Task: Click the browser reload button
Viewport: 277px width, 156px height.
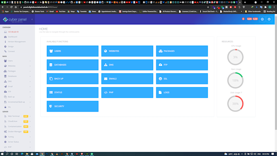Action: pyautogui.click(x=11, y=7)
